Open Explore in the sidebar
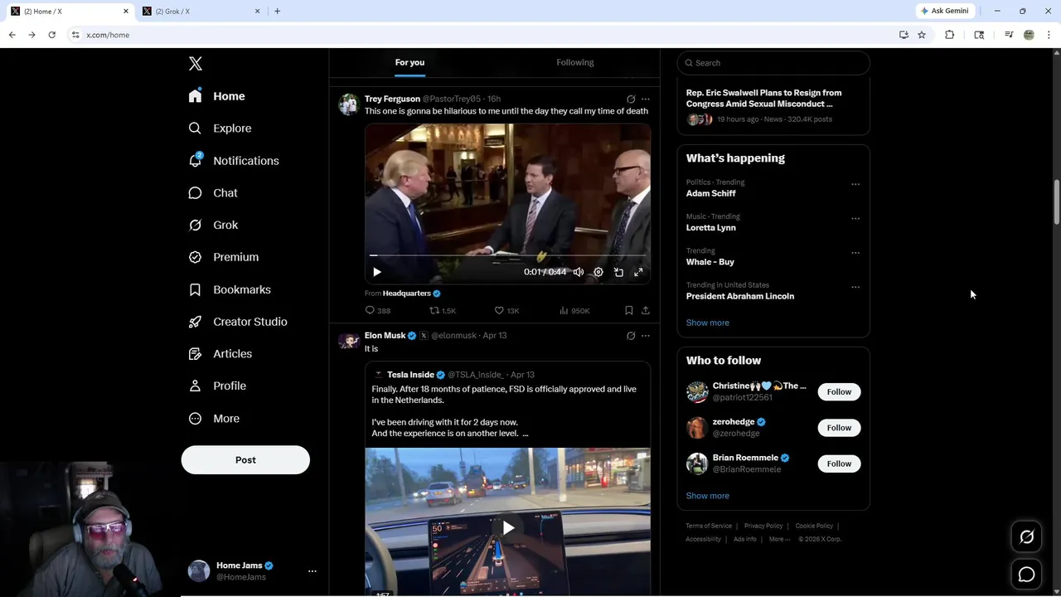Viewport: 1061px width, 597px height. [220, 129]
